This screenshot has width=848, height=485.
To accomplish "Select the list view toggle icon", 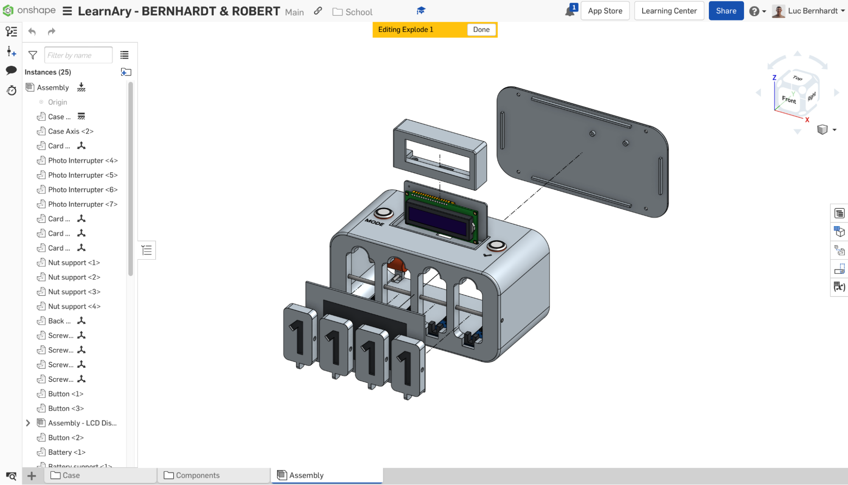I will coord(124,55).
